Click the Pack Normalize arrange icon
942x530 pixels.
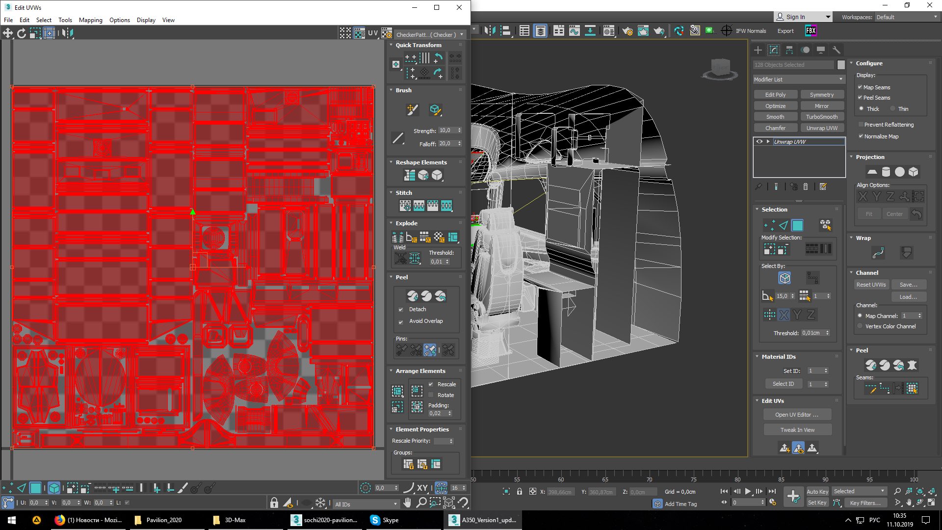click(x=417, y=391)
